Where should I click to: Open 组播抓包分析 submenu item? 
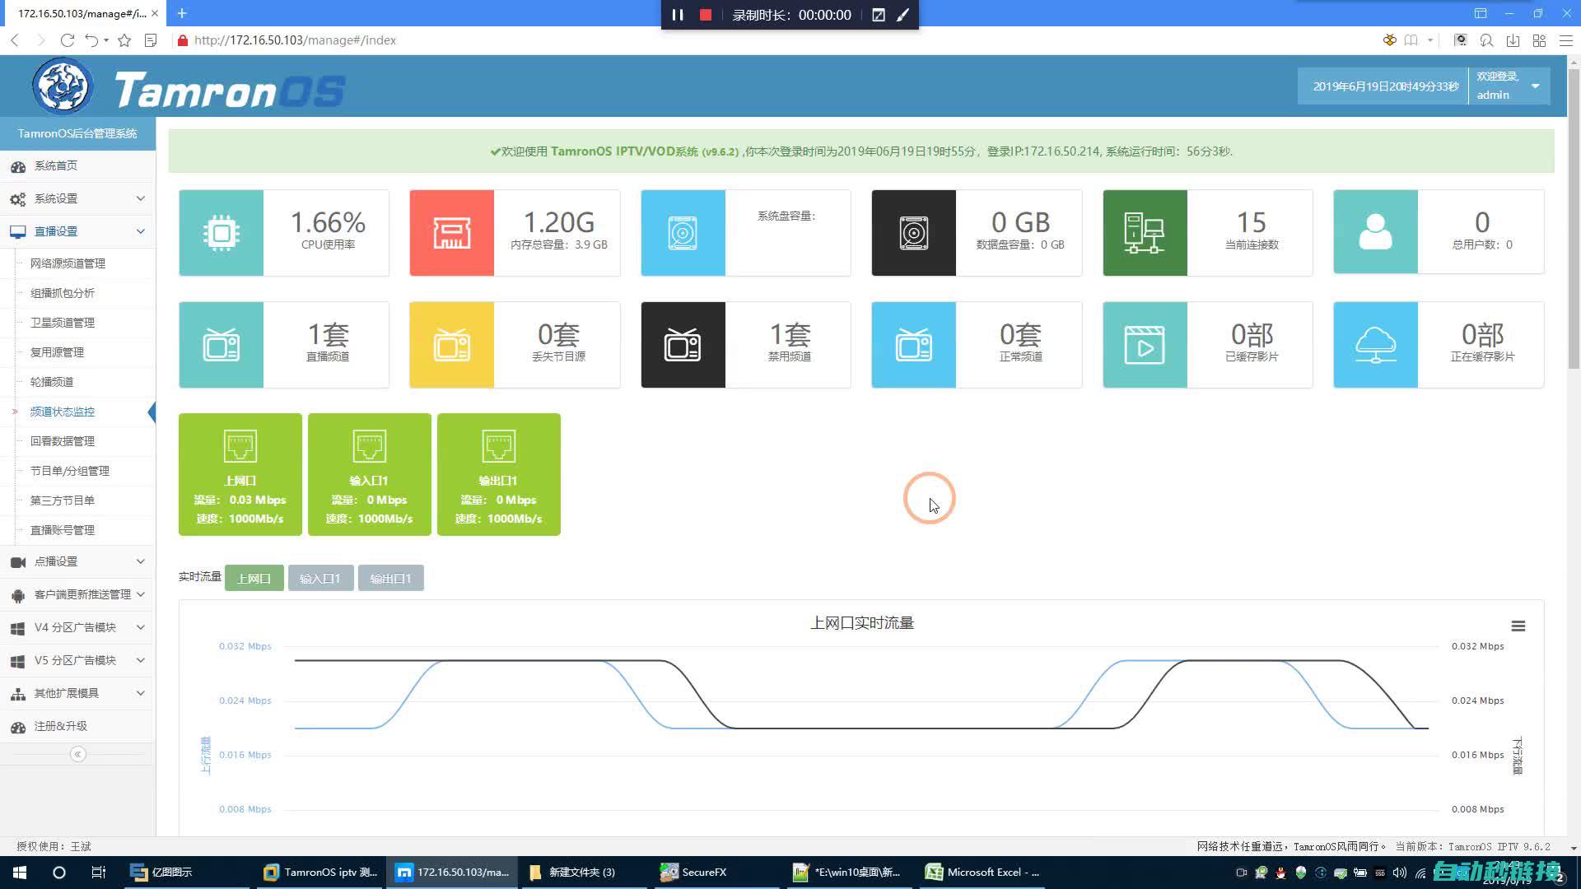click(x=63, y=293)
